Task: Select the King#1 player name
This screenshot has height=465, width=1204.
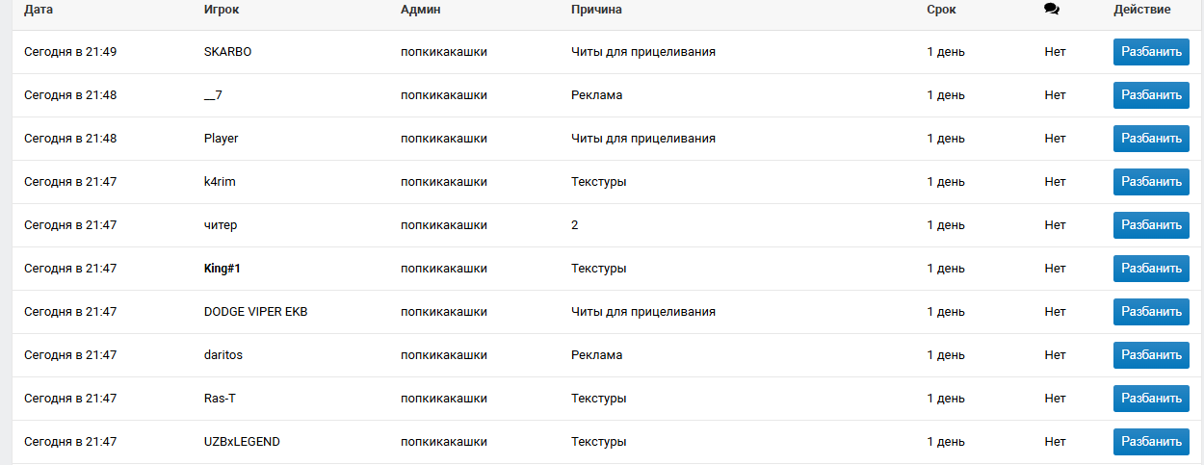Action: point(222,269)
